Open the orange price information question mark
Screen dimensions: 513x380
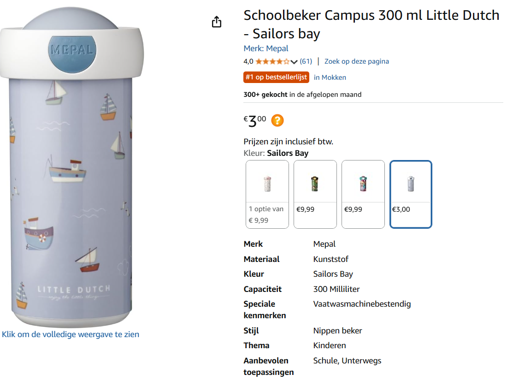click(x=277, y=120)
